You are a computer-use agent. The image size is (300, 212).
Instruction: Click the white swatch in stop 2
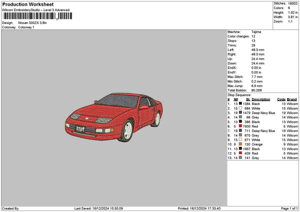click(240, 108)
